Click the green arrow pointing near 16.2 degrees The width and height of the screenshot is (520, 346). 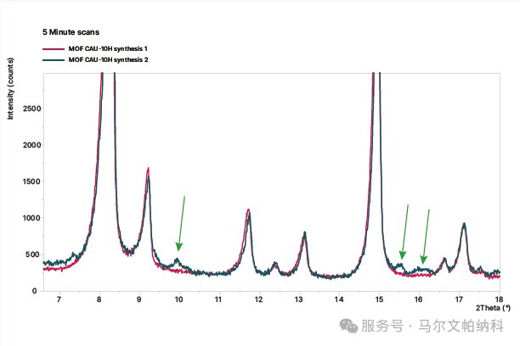pos(426,236)
